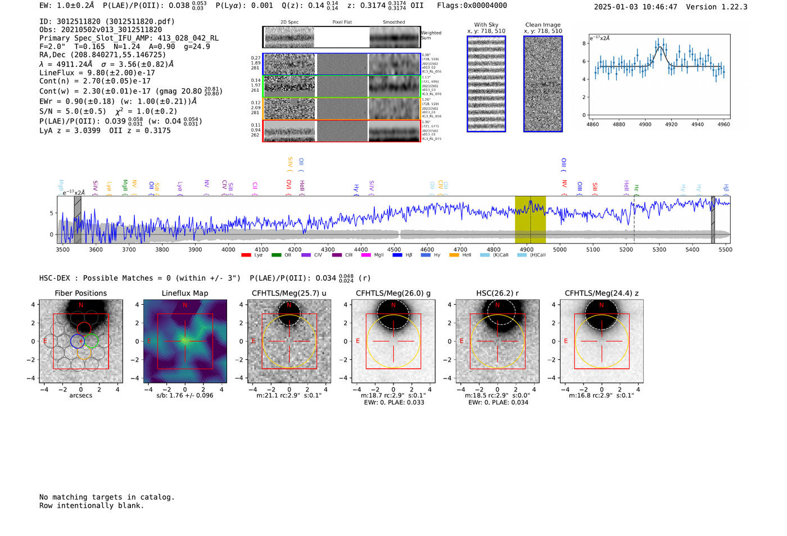Viewport: 787px width, 536px height.
Task: Click the blue fiber circle in Fiber Positions
Action: 78,341
